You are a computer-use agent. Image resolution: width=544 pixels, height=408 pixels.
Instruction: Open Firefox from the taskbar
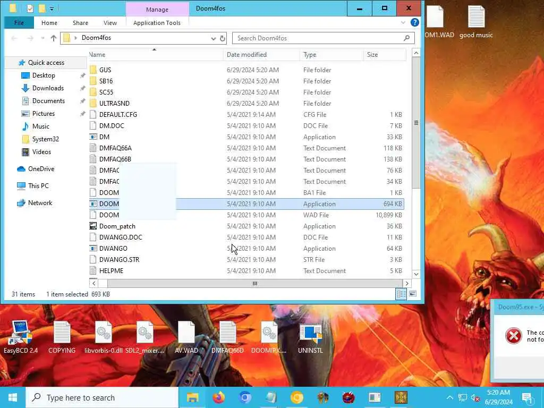pos(218,397)
